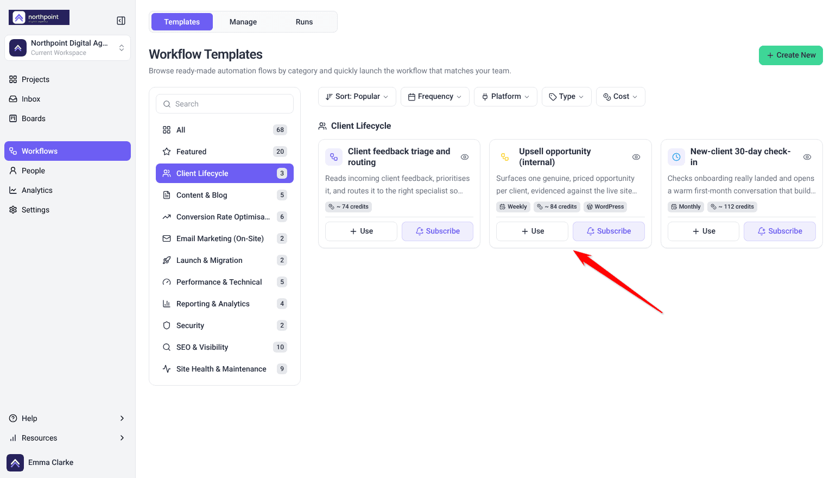Open the Inbox

pyautogui.click(x=67, y=99)
